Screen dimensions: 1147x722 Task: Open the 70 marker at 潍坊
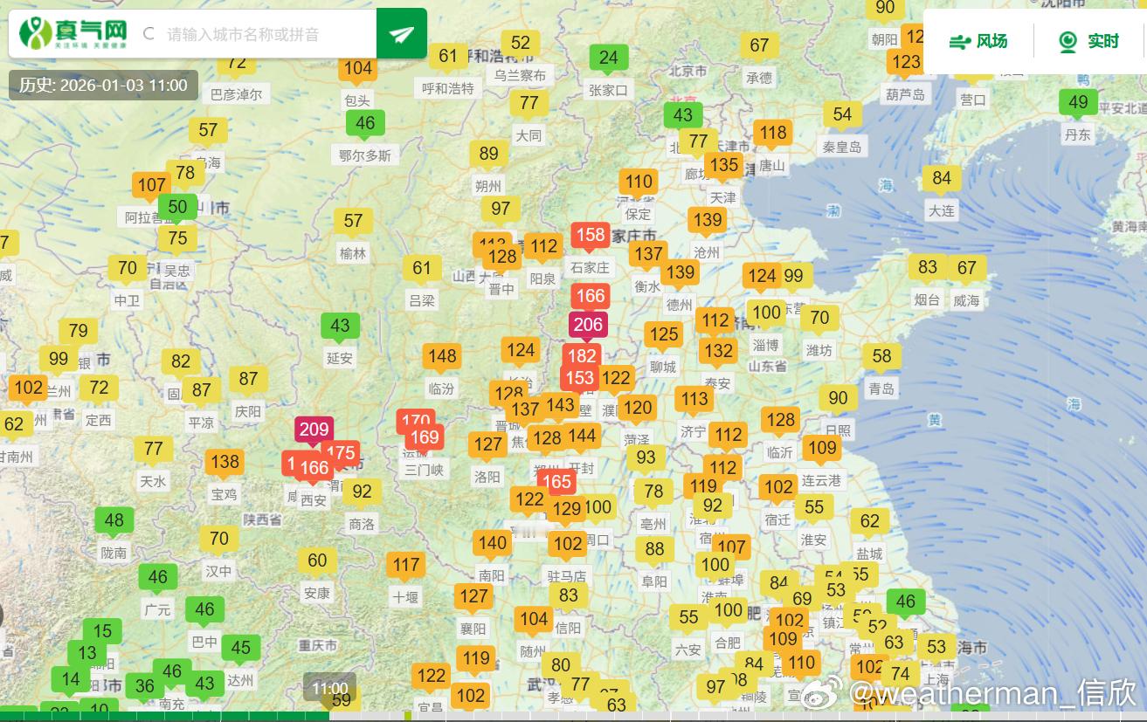tap(819, 320)
